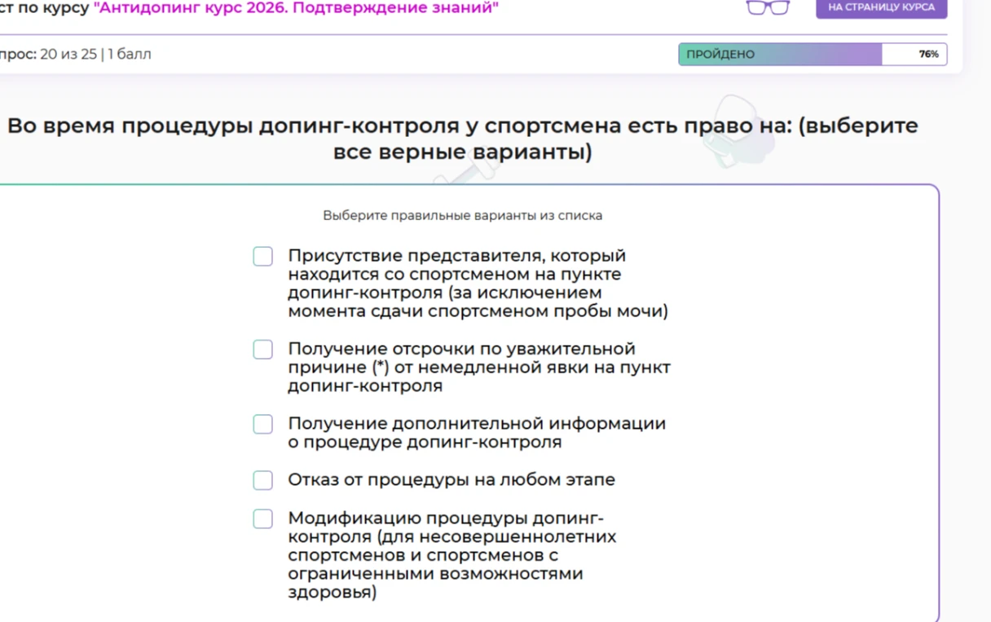Click the glasses accessibility icon
The image size is (991, 622).
(x=768, y=8)
